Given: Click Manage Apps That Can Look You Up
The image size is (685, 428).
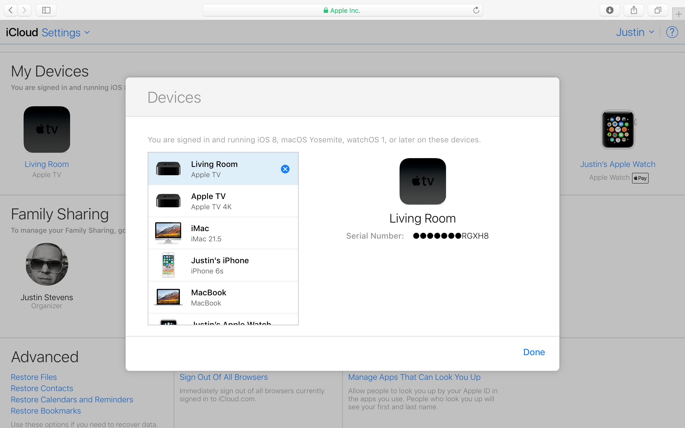Looking at the screenshot, I should (414, 377).
